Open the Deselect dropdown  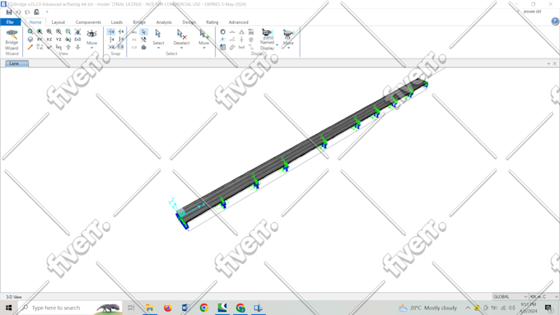(181, 39)
